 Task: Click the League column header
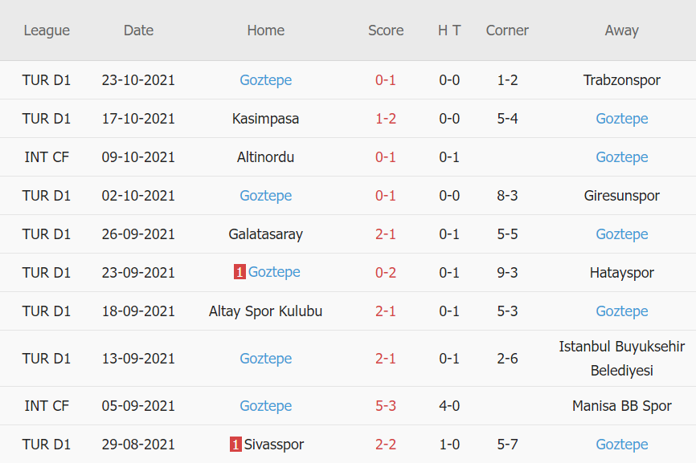(47, 30)
